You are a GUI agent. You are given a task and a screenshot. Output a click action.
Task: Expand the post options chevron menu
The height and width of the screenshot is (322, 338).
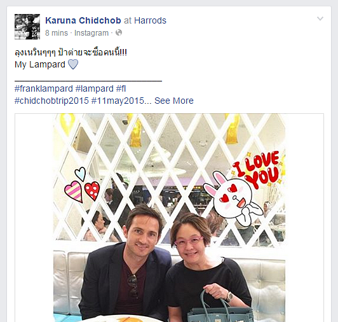pos(320,18)
